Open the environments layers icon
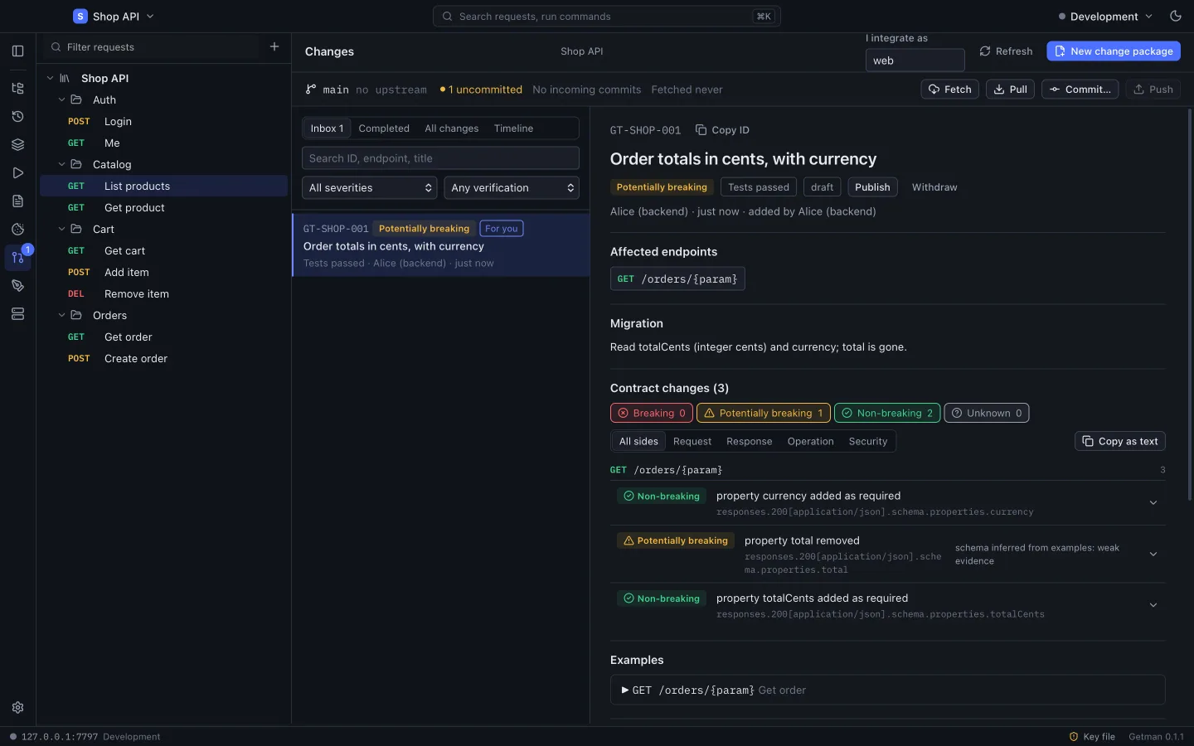The width and height of the screenshot is (1194, 746). pyautogui.click(x=17, y=144)
